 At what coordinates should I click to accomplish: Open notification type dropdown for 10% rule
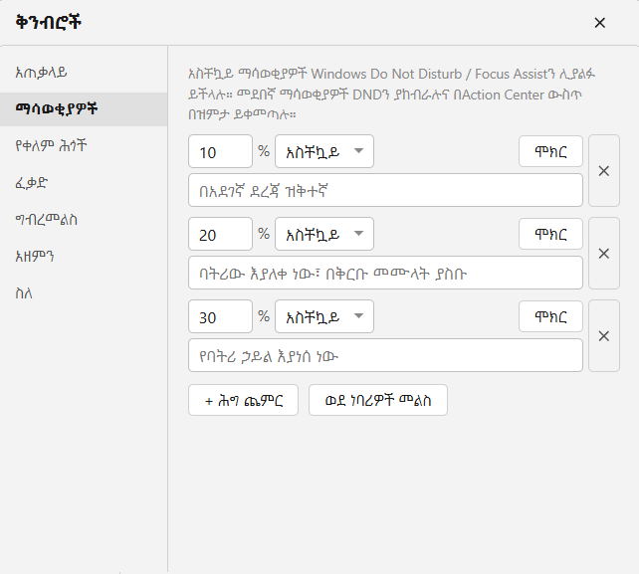tap(324, 151)
